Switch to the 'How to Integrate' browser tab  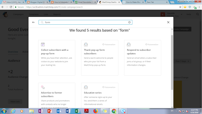pyautogui.click(x=61, y=2)
